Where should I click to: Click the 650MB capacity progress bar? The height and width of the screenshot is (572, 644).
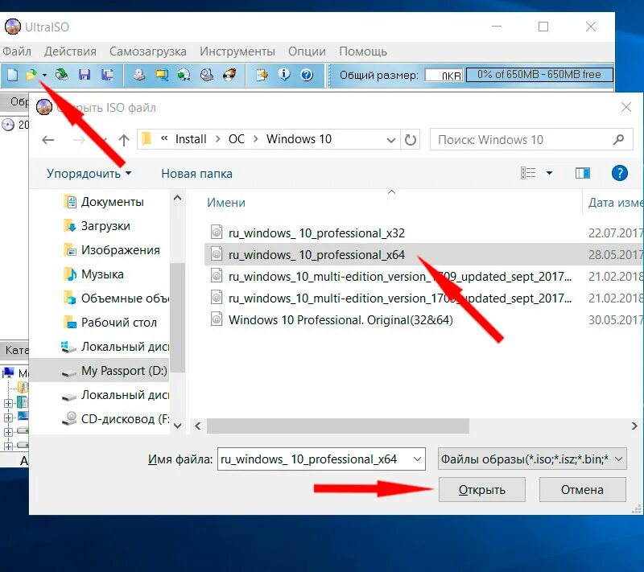coord(539,75)
